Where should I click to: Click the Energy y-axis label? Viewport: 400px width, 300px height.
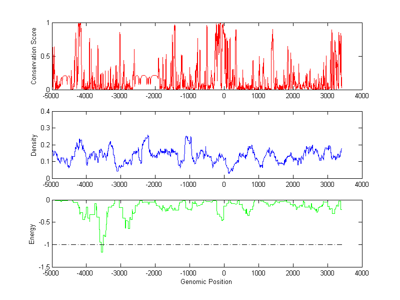click(32, 234)
